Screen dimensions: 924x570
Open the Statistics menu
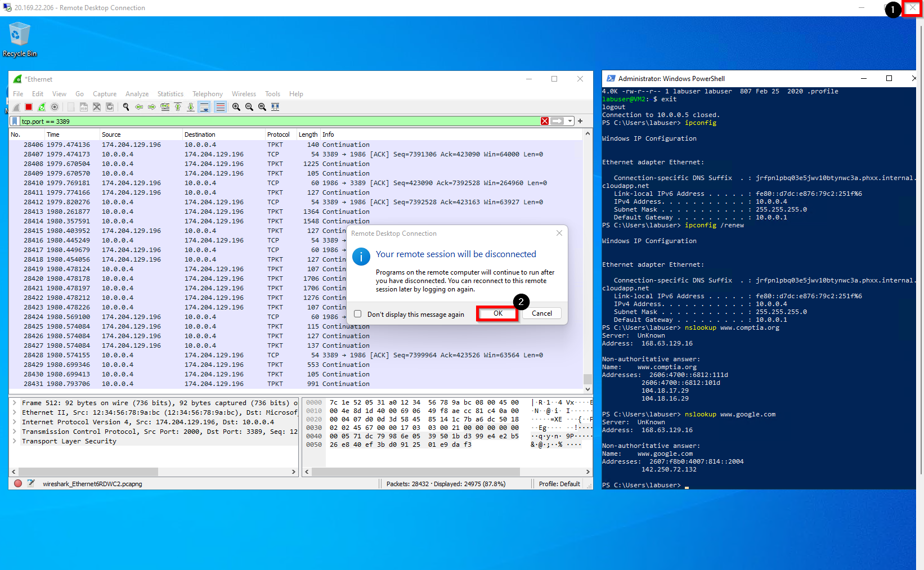(171, 94)
